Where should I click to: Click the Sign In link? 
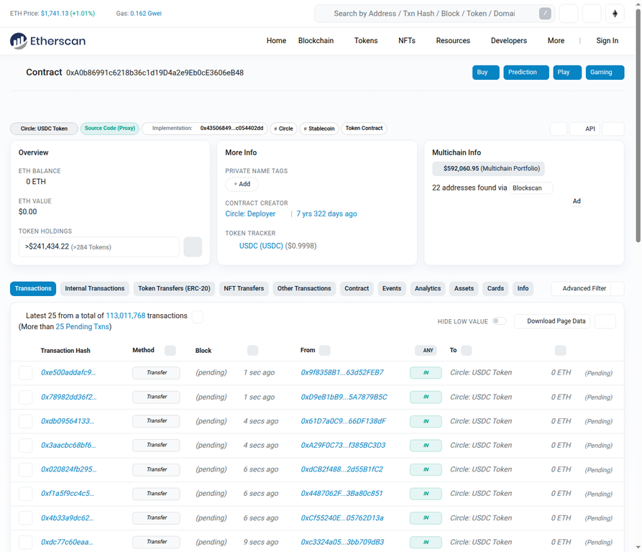(607, 40)
